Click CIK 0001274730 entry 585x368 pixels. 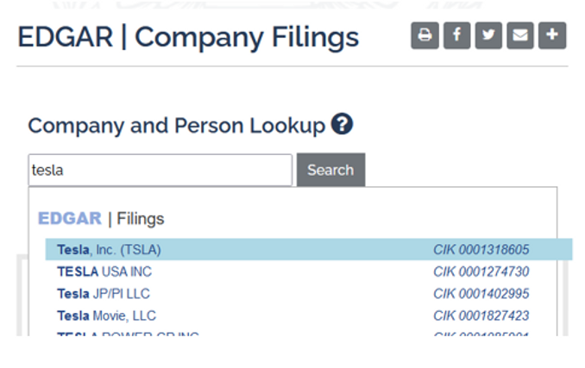(x=481, y=271)
